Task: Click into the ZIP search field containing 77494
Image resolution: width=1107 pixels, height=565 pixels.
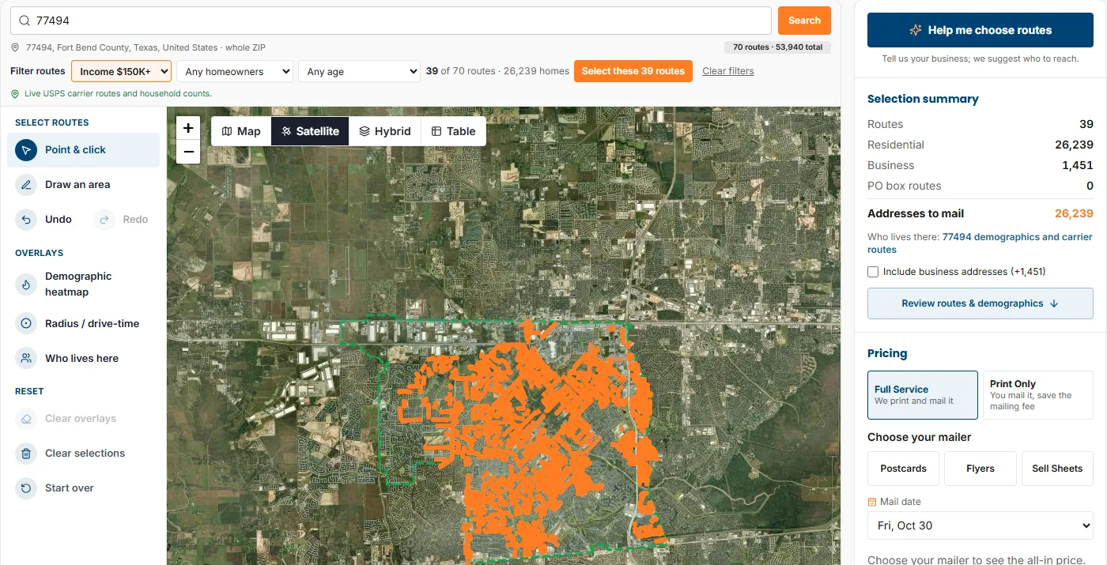Action: (391, 21)
